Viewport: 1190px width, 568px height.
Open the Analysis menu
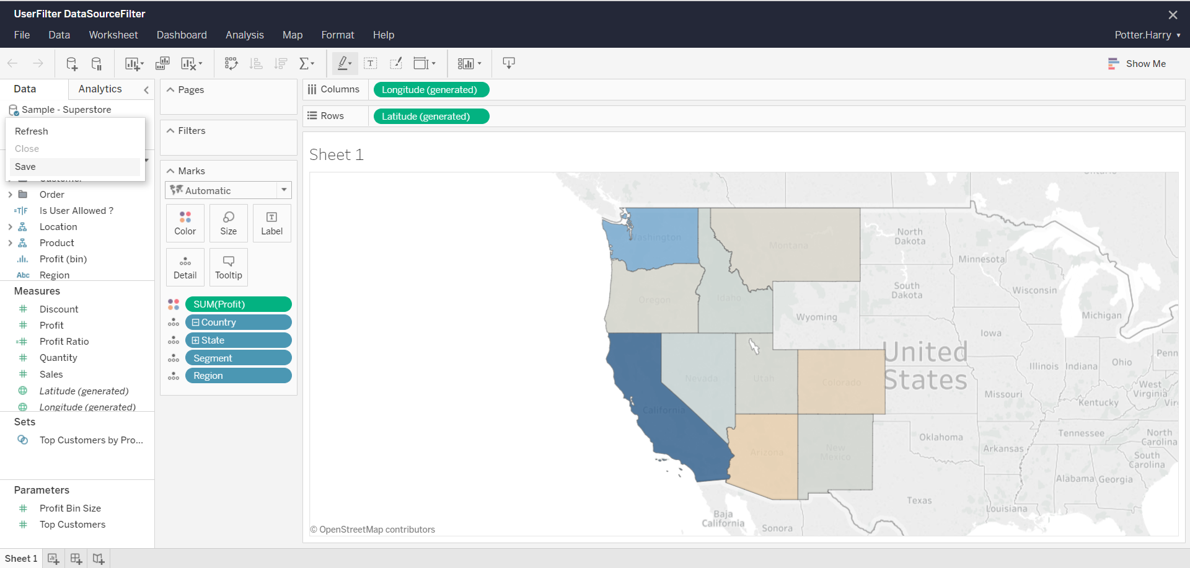[245, 35]
